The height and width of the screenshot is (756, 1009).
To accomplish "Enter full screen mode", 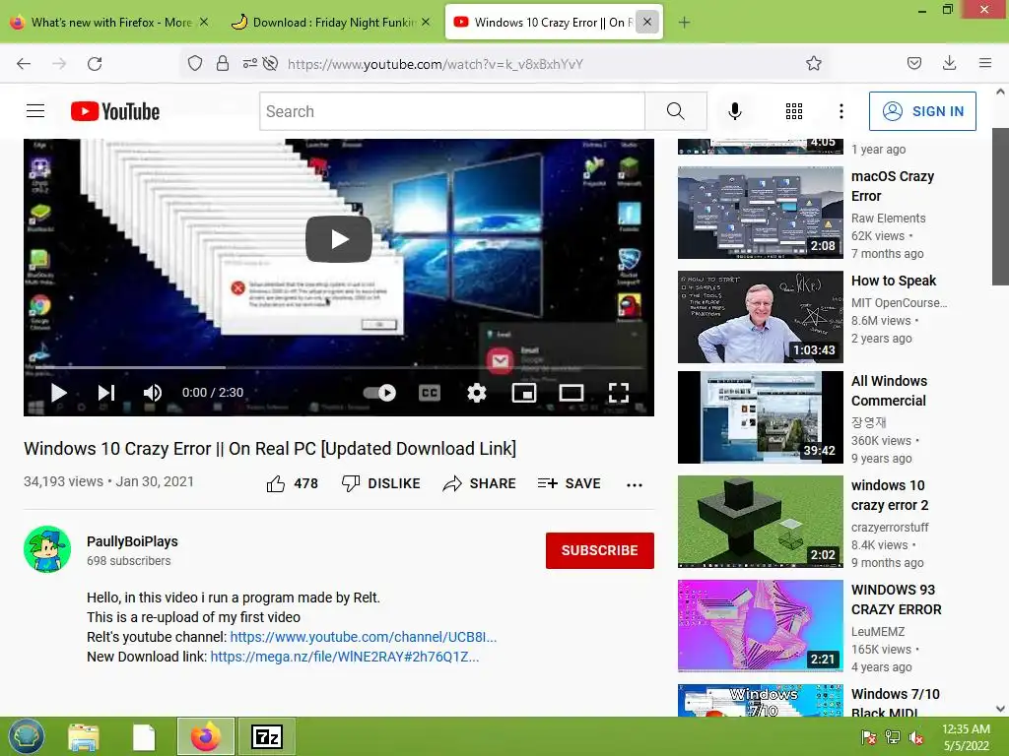I will pos(619,393).
